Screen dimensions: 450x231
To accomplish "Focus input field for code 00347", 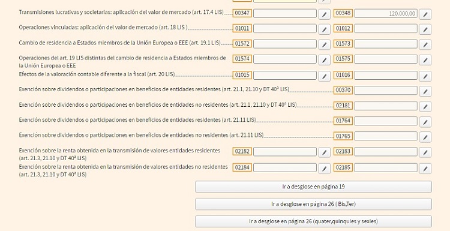I will point(285,13).
